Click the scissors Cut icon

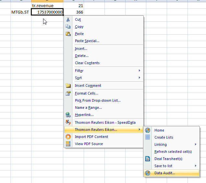pos(68,19)
